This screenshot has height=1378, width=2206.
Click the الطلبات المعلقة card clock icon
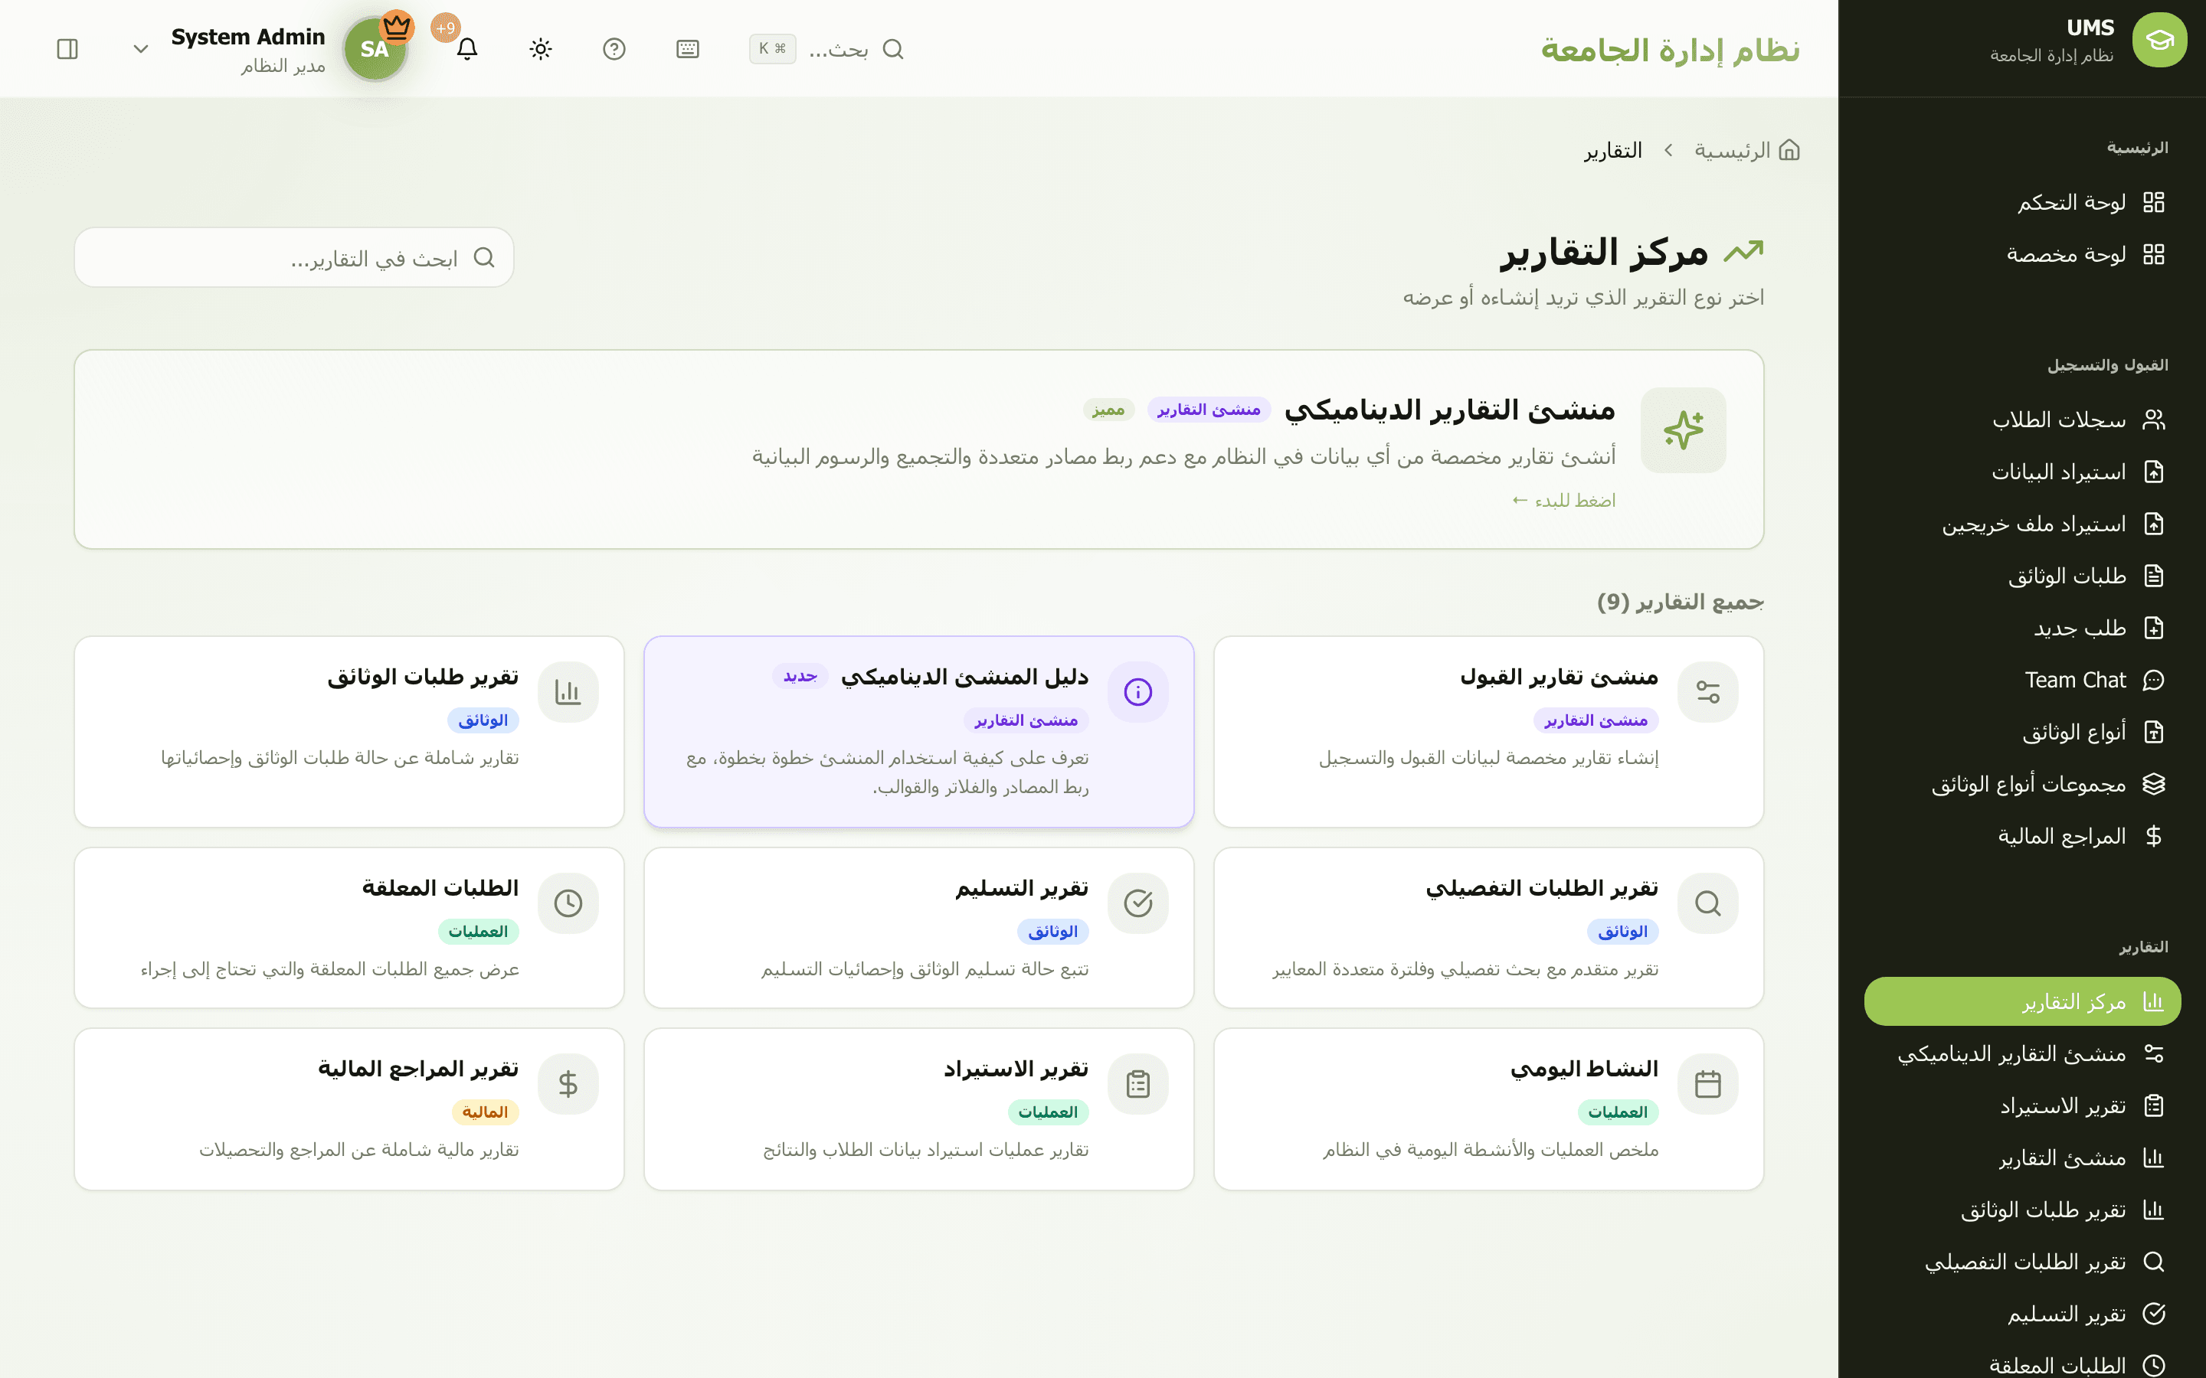[568, 903]
